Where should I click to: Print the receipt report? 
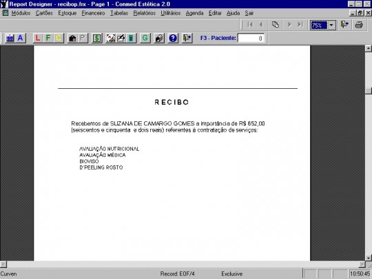(x=359, y=25)
